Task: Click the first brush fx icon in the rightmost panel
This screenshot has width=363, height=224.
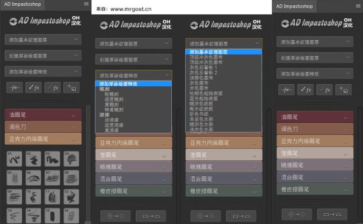Action: click(x=306, y=91)
